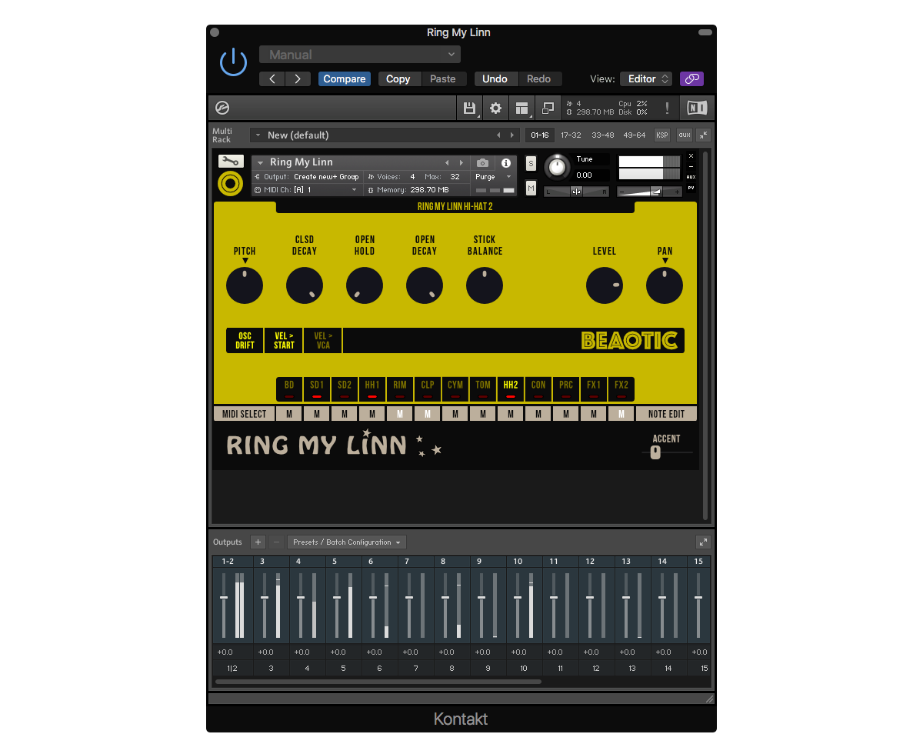This screenshot has width=923, height=734.
Task: Click the Native Instruments NI logo
Action: click(x=697, y=108)
